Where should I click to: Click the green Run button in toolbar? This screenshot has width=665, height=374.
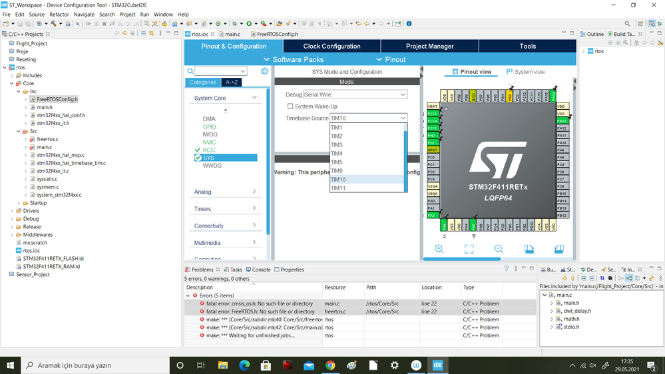pos(249,24)
